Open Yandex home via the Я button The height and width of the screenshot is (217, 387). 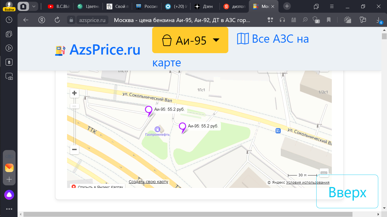point(42,20)
